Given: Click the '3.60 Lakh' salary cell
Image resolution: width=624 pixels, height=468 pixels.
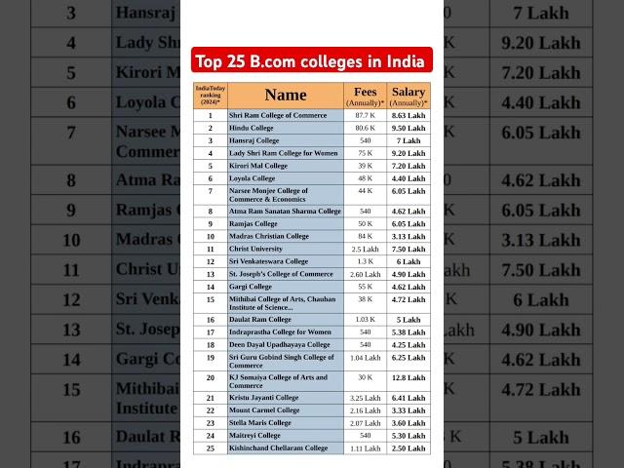Looking at the screenshot, I should point(409,423).
